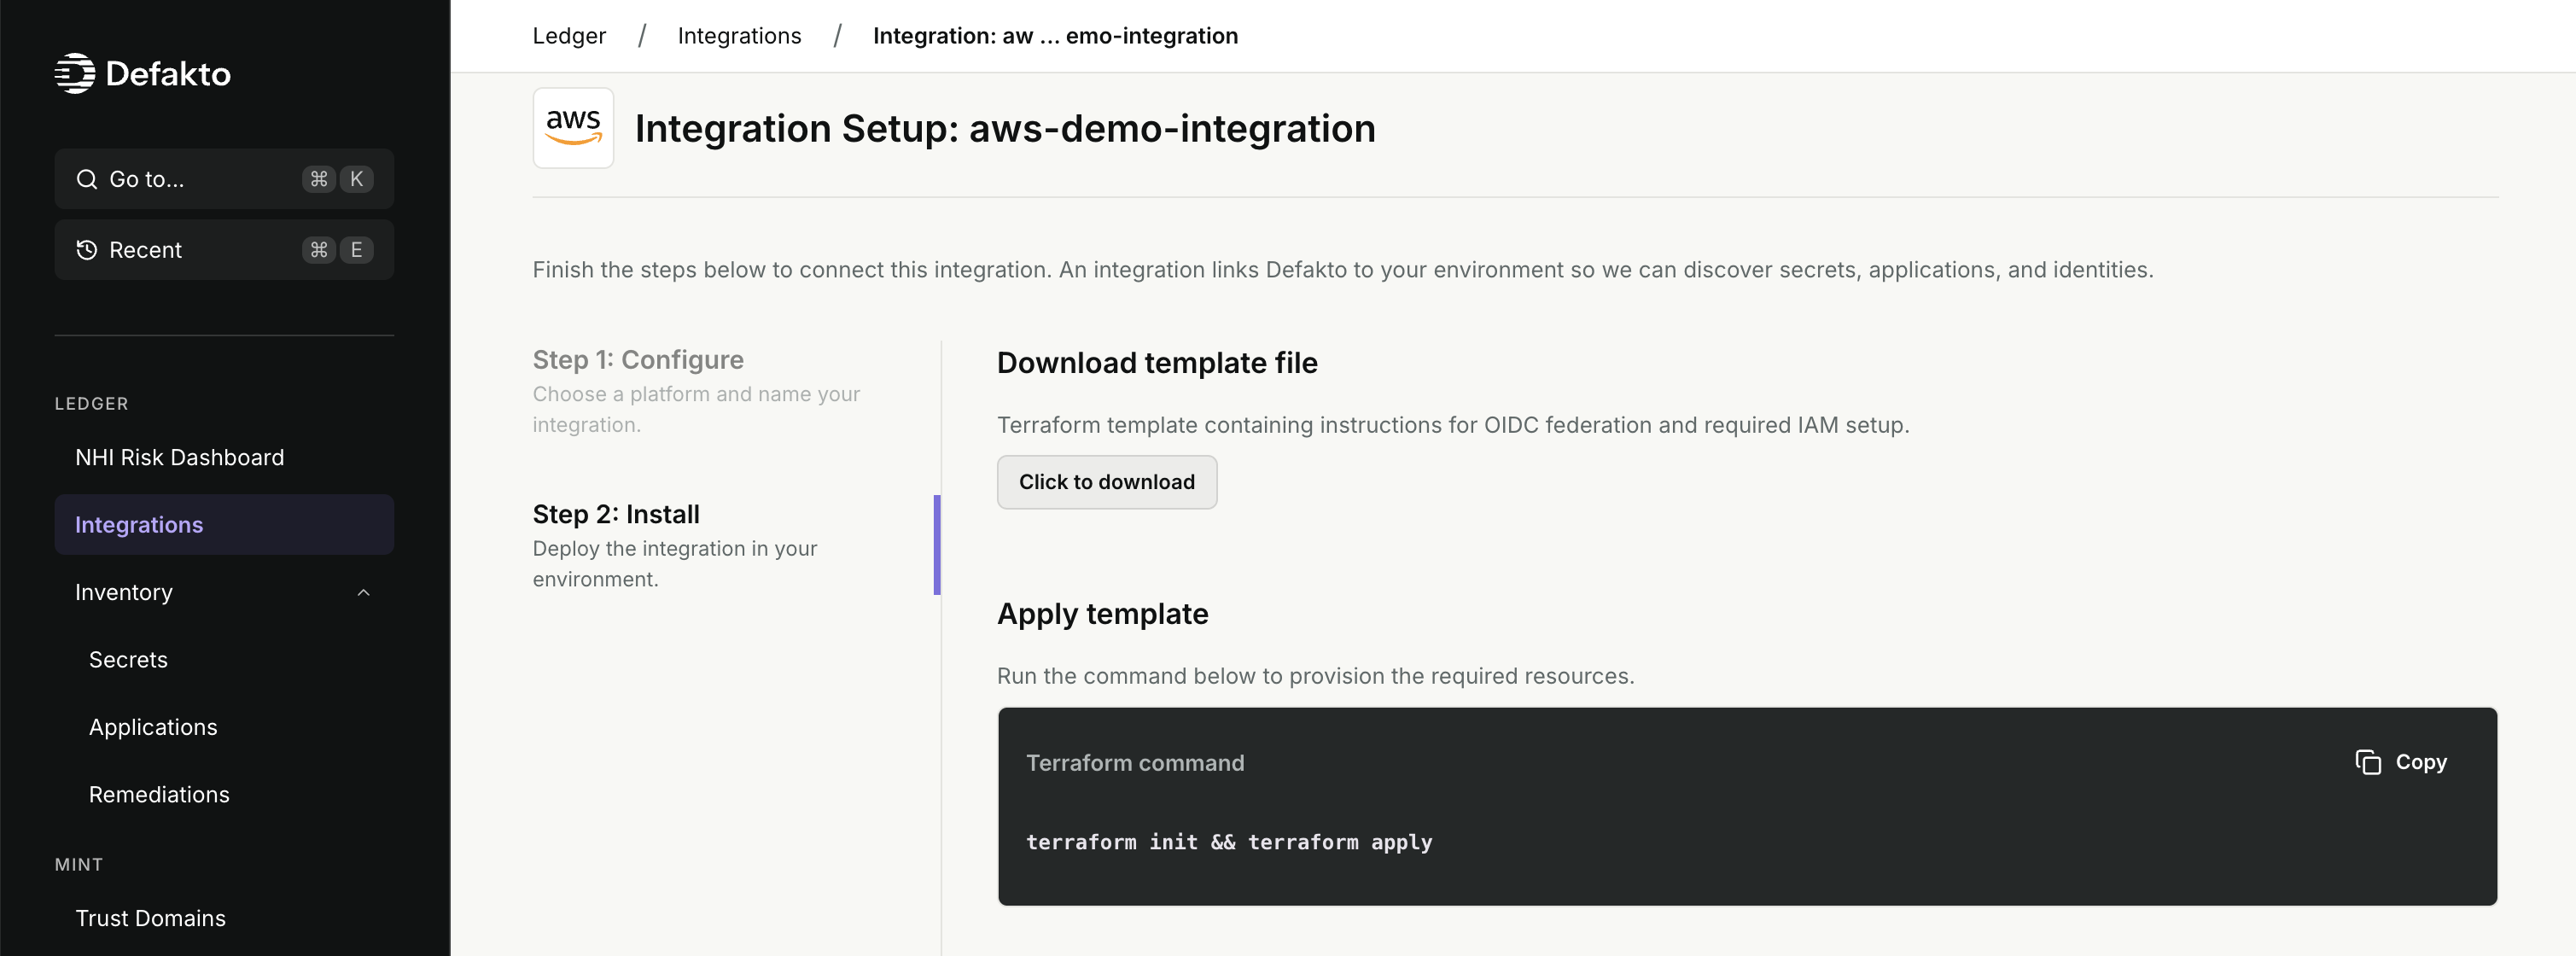Open the Recent items list
The width and height of the screenshot is (2576, 956).
[224, 250]
